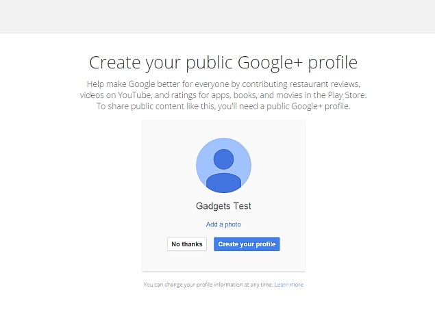
Task: Click the Gadgets Test profile name
Action: 223,206
